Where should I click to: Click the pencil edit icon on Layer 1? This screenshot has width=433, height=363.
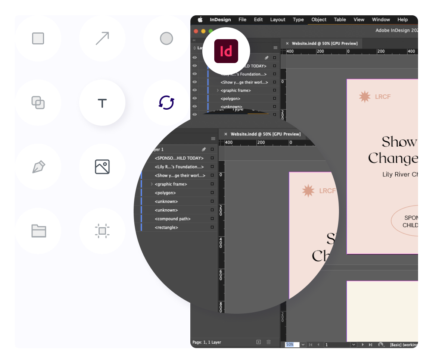[x=204, y=148]
